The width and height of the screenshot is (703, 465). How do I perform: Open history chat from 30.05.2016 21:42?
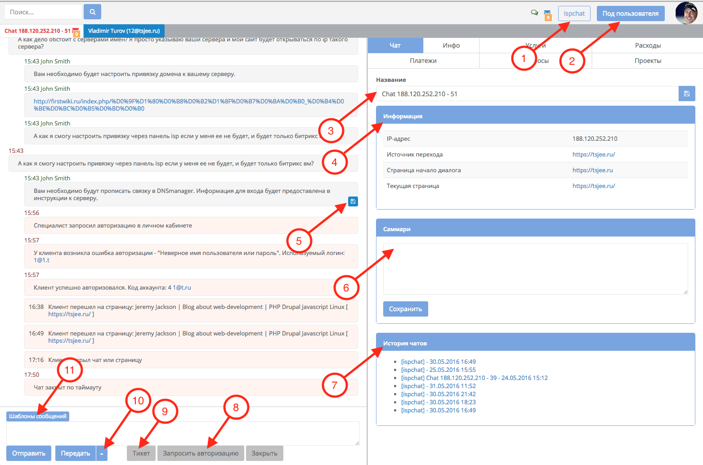(439, 394)
